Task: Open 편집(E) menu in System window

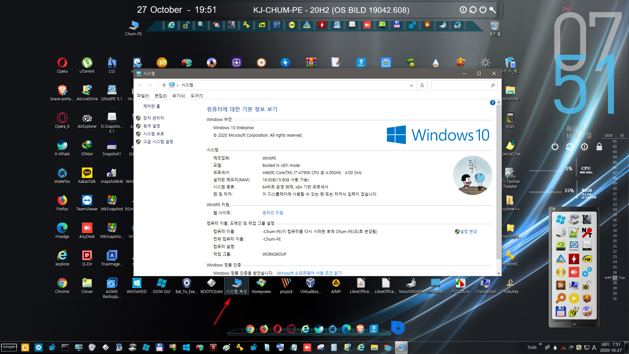Action: coord(161,96)
